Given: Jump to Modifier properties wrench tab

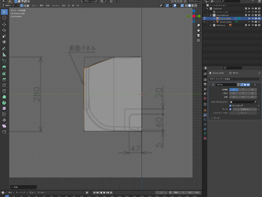Looking at the screenshot, I should 205,115.
